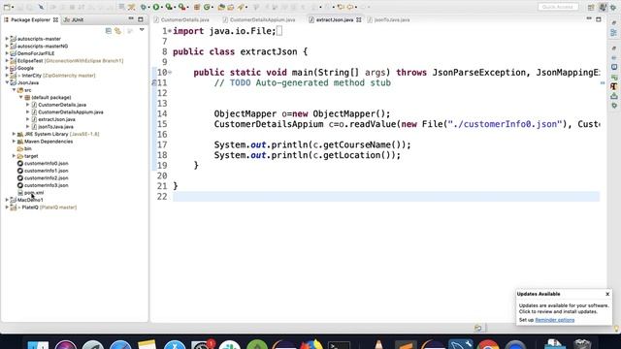Expand the autoscripts-master project

point(7,39)
